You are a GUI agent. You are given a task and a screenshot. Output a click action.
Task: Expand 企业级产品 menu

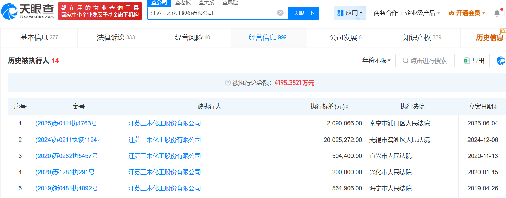[x=422, y=13]
